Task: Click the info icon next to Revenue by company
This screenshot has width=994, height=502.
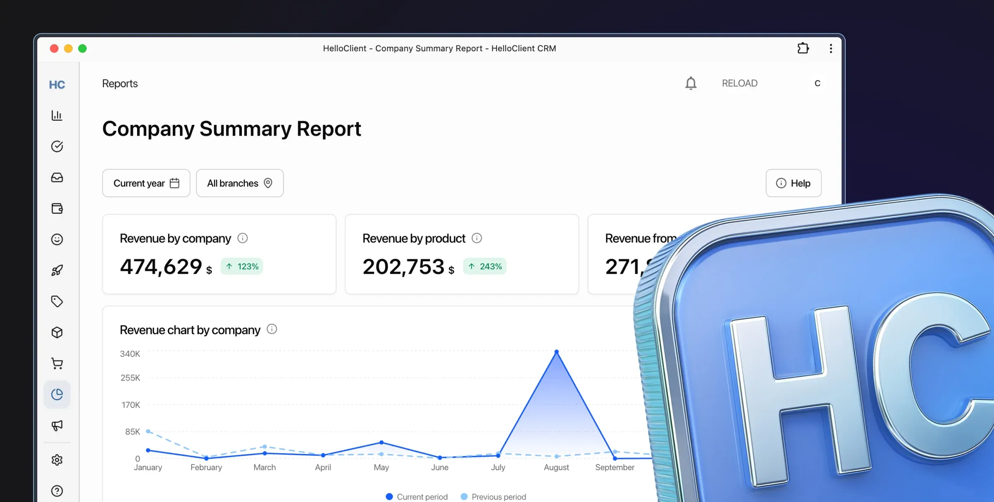Action: (x=243, y=238)
